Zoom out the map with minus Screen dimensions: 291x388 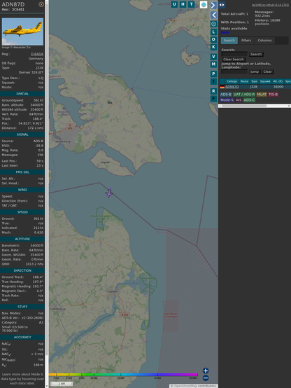(x=206, y=378)
